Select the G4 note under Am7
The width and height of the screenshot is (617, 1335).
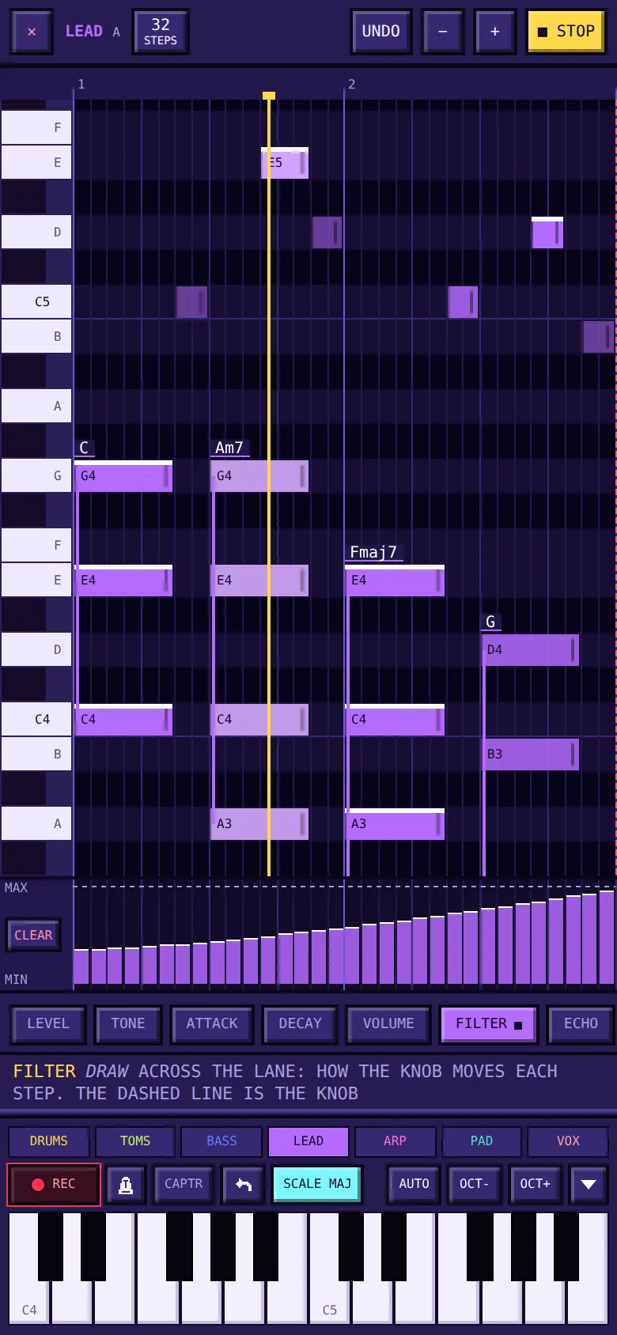tap(260, 476)
